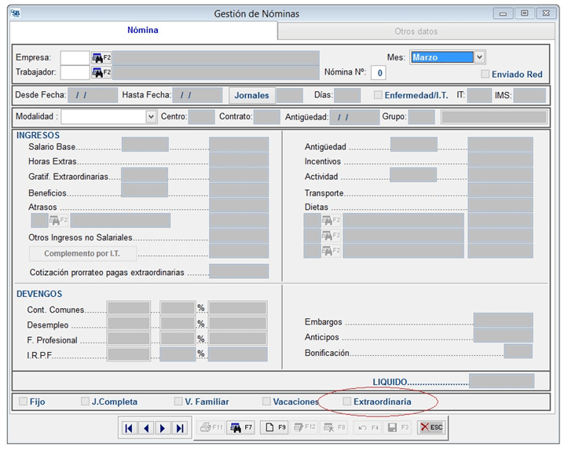Image resolution: width=568 pixels, height=451 pixels.
Task: Click the ESC exit button
Action: [x=431, y=427]
